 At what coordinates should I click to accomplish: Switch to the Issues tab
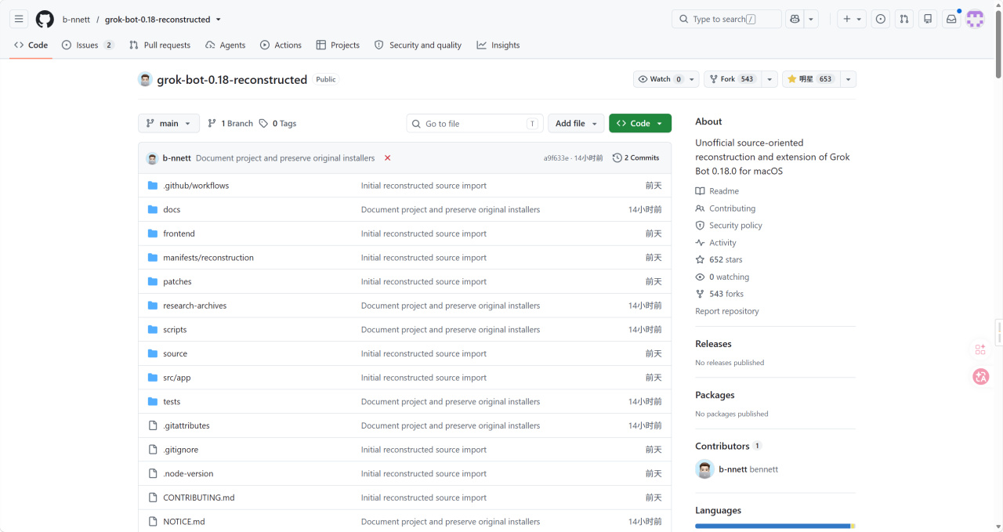pyautogui.click(x=88, y=45)
